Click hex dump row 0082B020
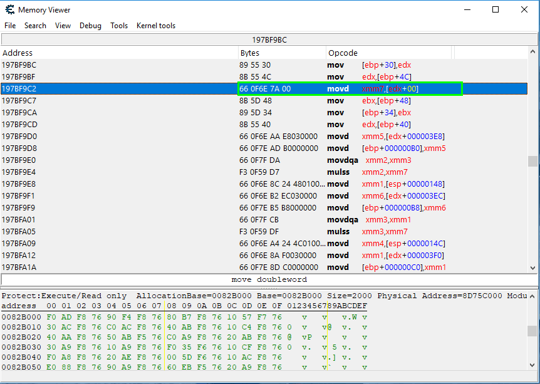This screenshot has width=540, height=384. [x=185, y=337]
